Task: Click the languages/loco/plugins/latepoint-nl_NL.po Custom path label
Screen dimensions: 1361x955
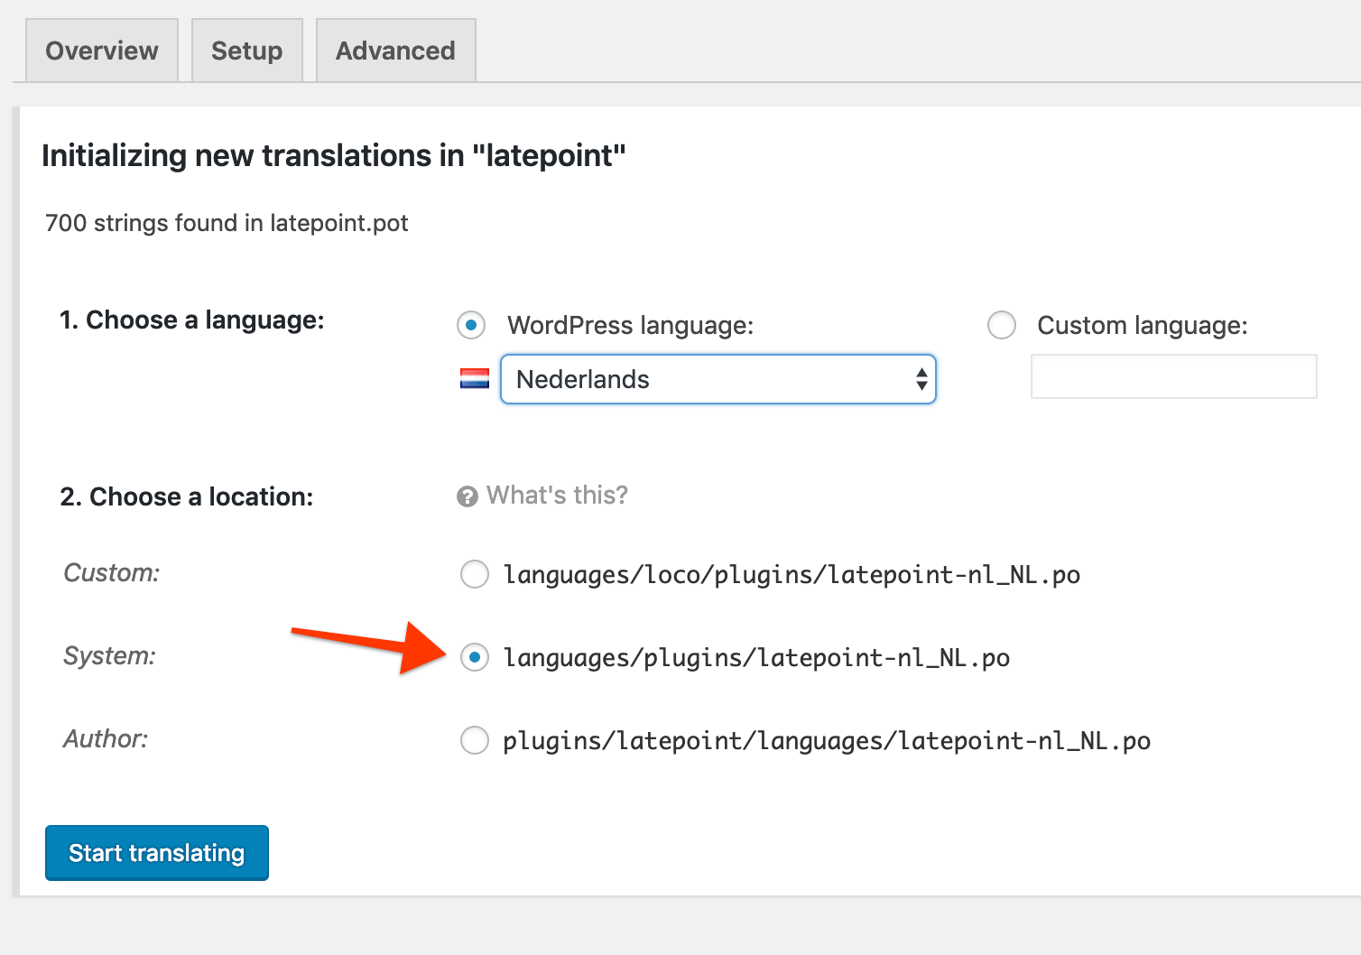Action: [792, 574]
